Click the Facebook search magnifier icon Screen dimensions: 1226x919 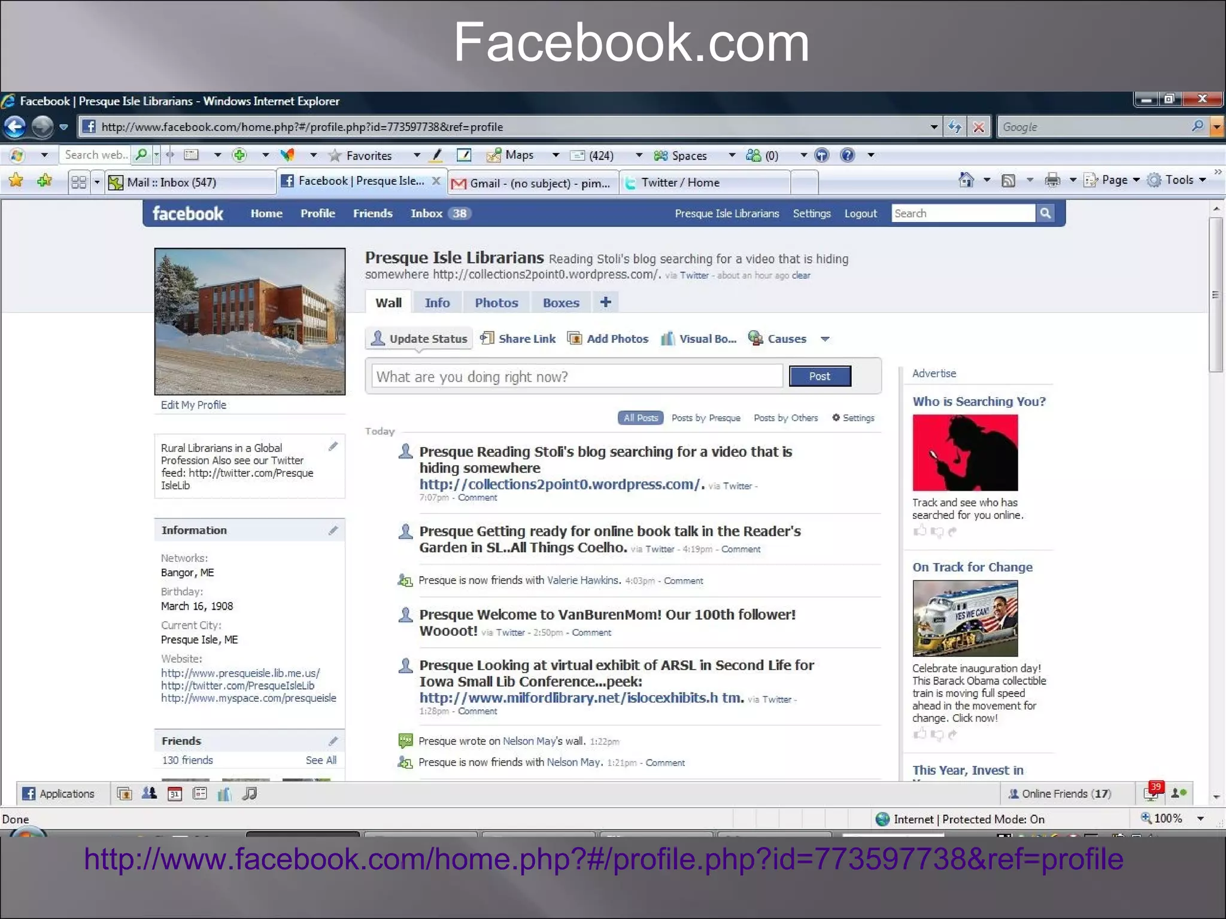1045,213
